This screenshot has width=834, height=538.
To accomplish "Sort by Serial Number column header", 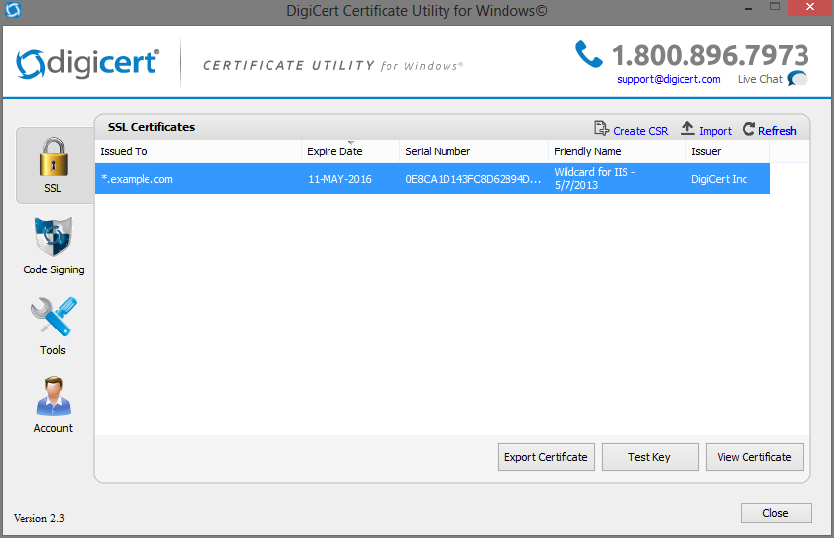I will 474,151.
